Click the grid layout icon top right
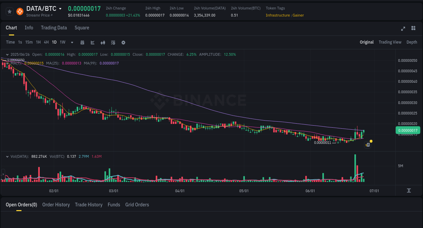The width and height of the screenshot is (423, 228). pos(413,28)
